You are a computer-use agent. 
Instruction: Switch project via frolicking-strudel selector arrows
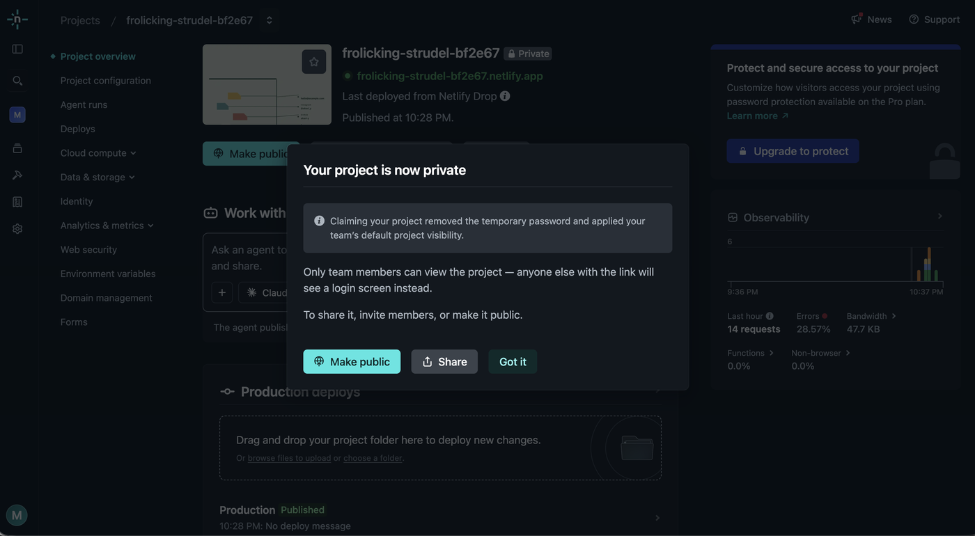click(x=270, y=20)
